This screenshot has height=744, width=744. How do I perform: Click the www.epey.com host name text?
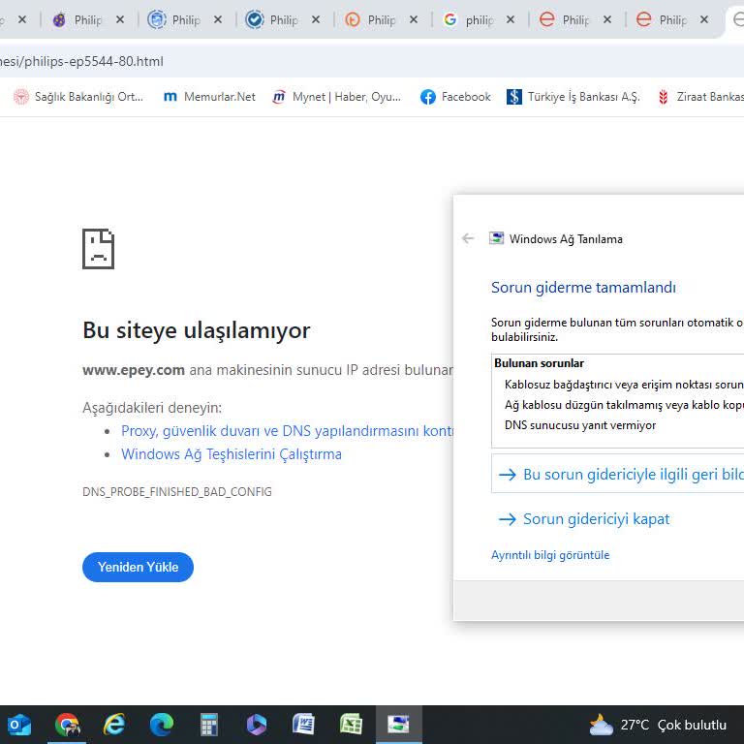tap(134, 370)
